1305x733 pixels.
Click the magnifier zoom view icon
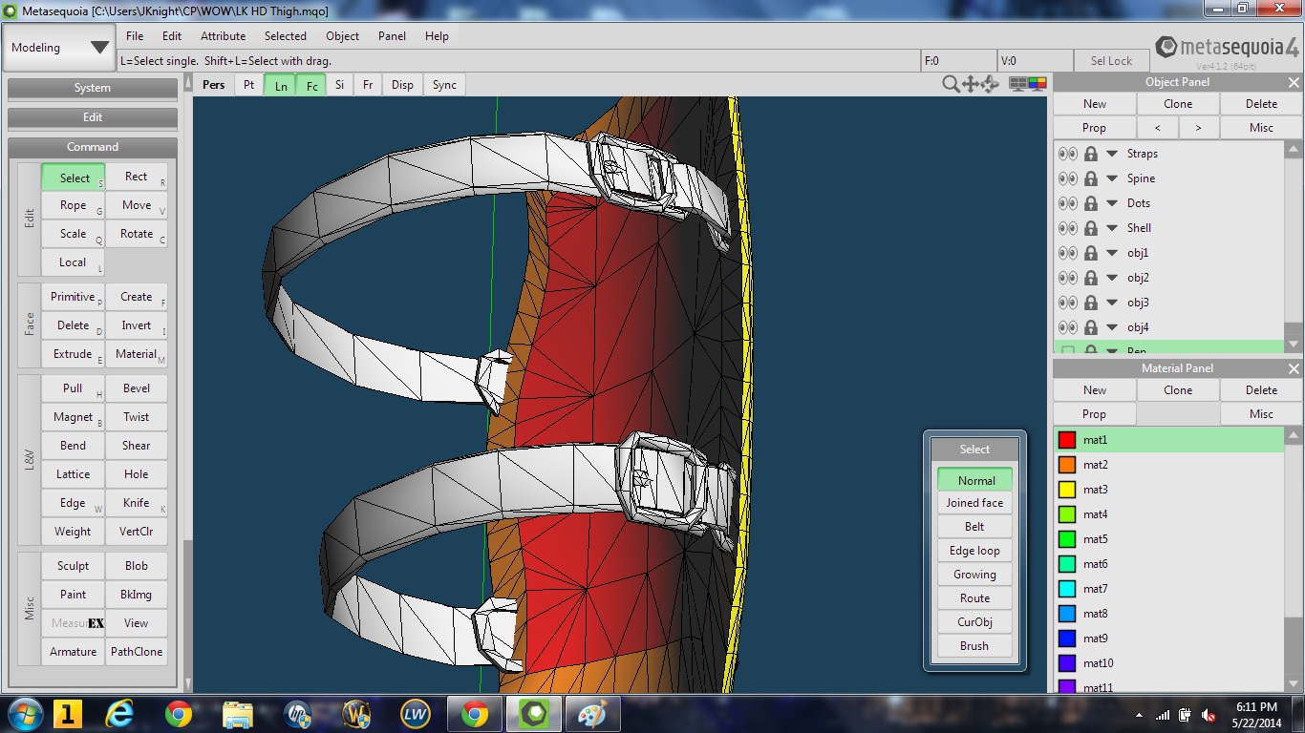coord(951,84)
